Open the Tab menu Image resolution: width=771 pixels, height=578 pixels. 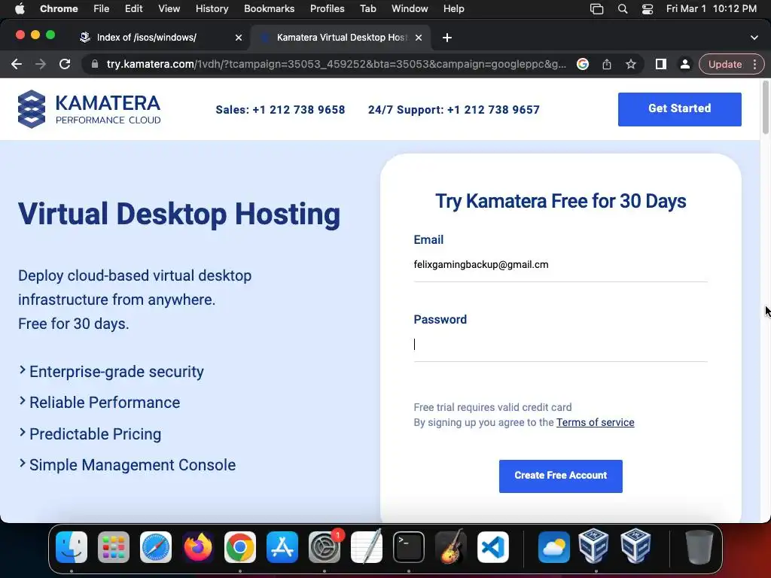[x=367, y=9]
